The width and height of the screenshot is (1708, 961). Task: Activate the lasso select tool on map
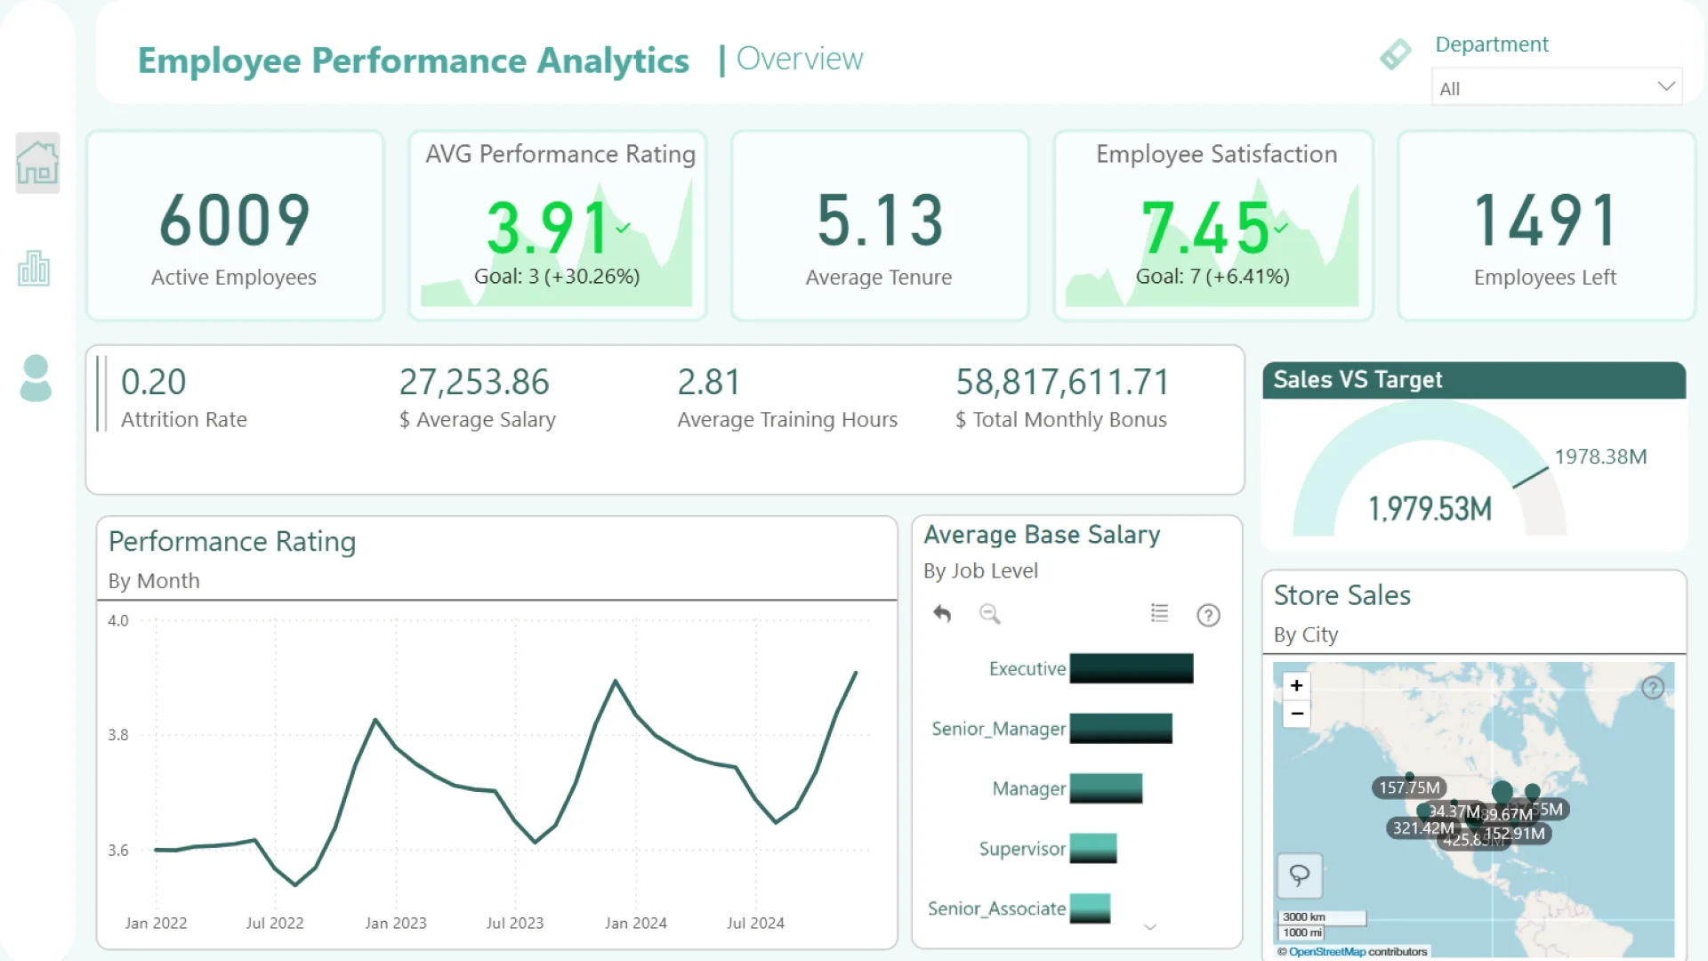[1299, 876]
